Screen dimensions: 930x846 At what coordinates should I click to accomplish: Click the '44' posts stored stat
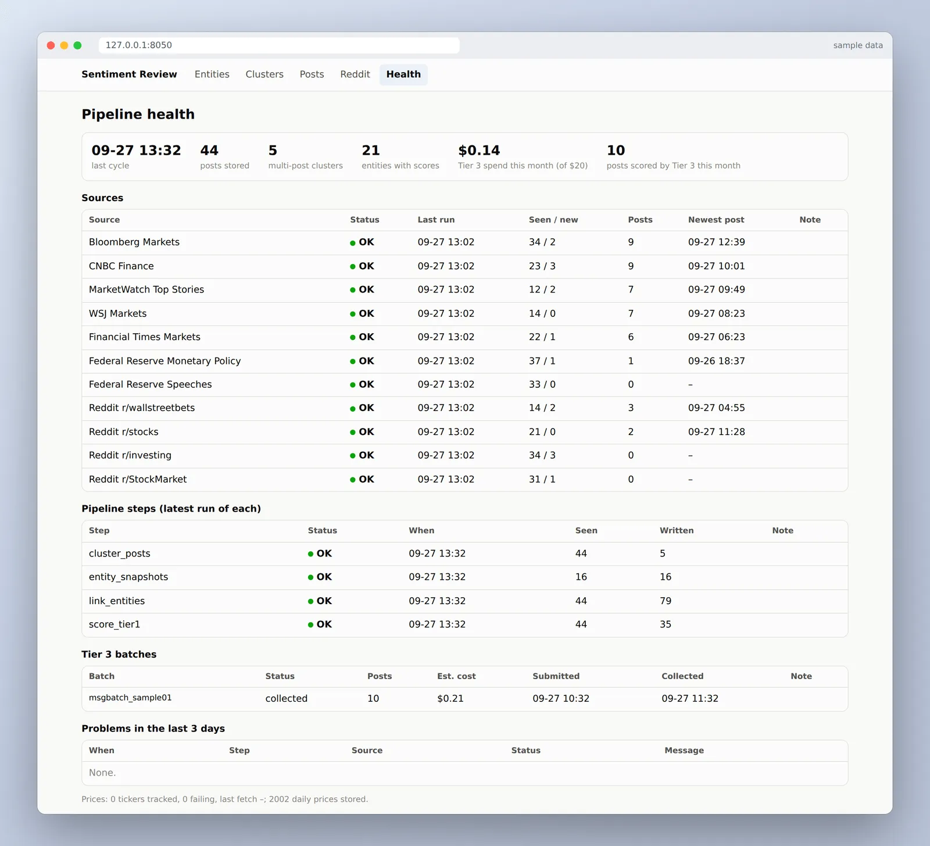209,151
